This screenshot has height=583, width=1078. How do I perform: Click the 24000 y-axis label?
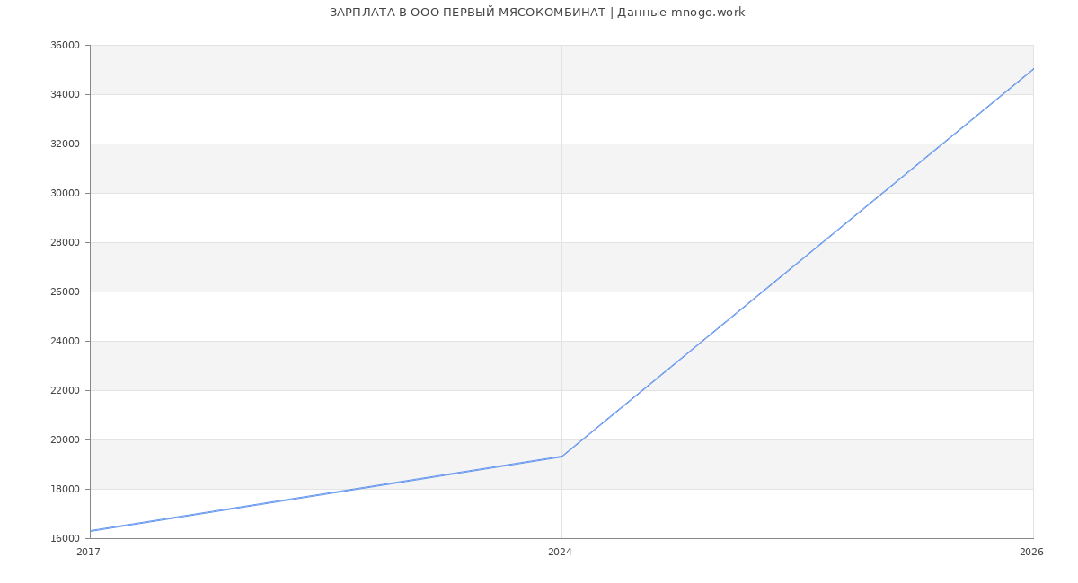(65, 342)
